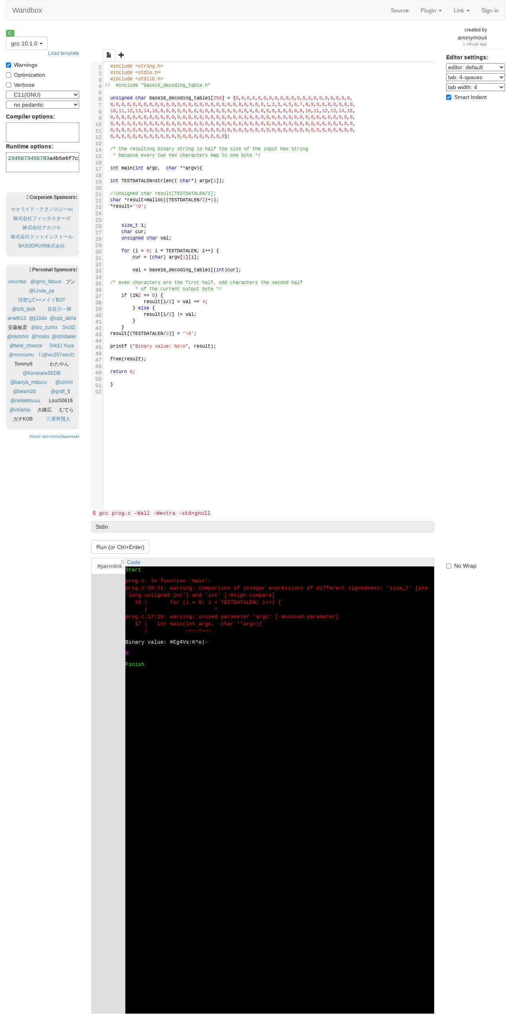Click anonymous author name
Image resolution: width=511 pixels, height=1014 pixels.
pyautogui.click(x=472, y=37)
